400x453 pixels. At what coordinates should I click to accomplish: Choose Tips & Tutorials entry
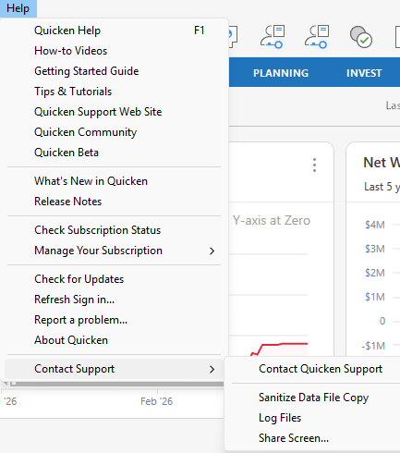click(x=114, y=92)
